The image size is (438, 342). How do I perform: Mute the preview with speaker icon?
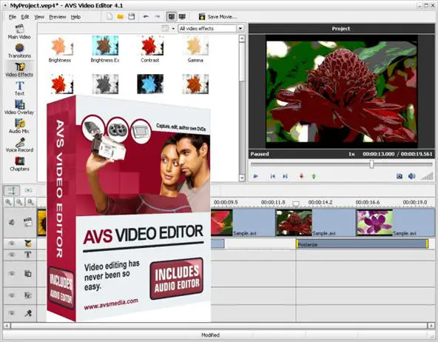point(411,176)
